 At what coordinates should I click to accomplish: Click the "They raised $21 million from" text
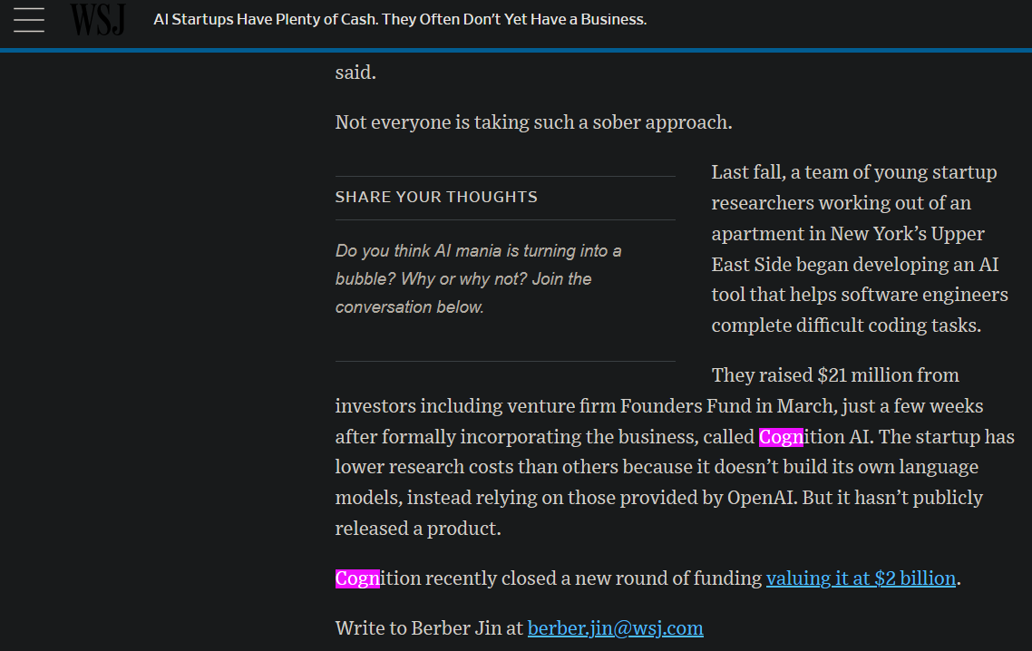click(x=834, y=375)
